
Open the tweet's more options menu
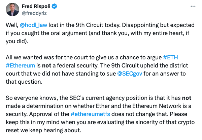click(x=192, y=6)
